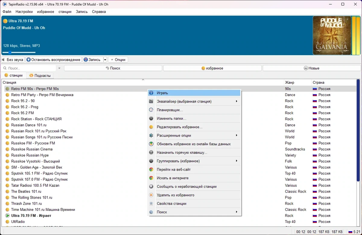Viewport: 362px width, 235px height.
Task: Click the star icon beside Редактировать избранное
Action: pos(151,127)
